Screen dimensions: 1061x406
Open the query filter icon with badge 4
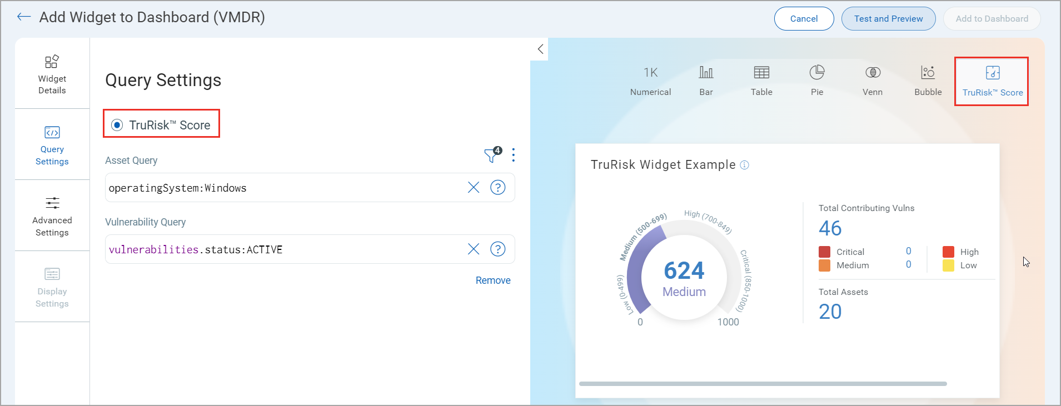(x=492, y=155)
